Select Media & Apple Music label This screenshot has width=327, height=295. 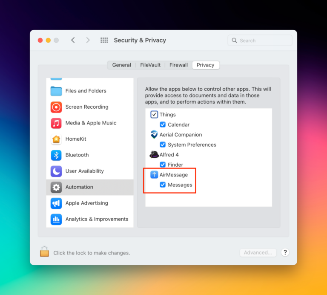[91, 123]
